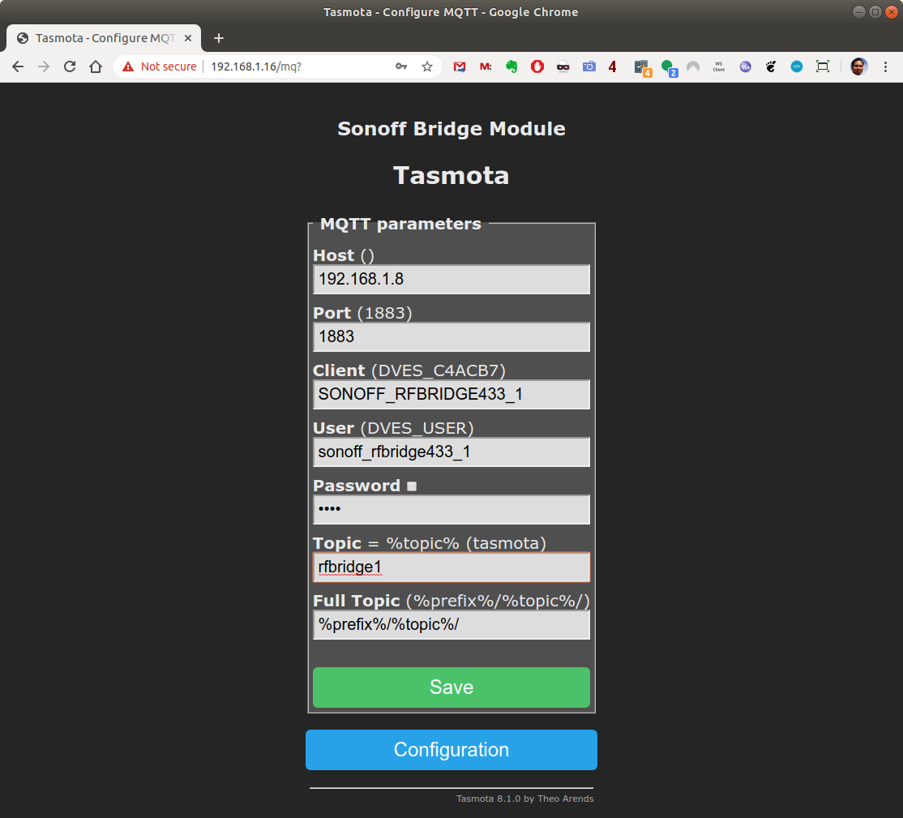Click the 'User (DVES_USER)' label
Viewport: 903px width, 818px height.
[x=393, y=428]
